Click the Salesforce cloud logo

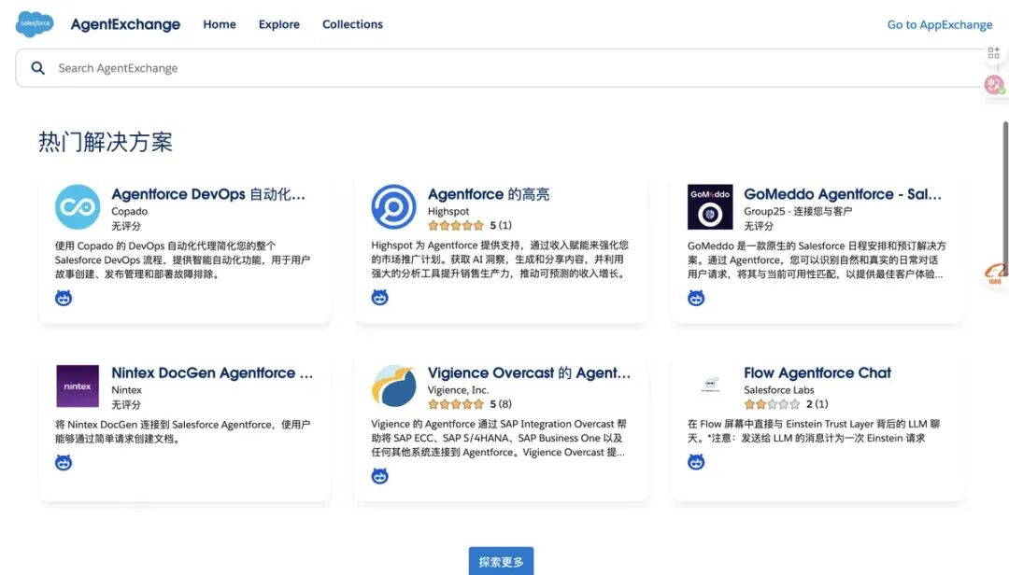click(35, 24)
